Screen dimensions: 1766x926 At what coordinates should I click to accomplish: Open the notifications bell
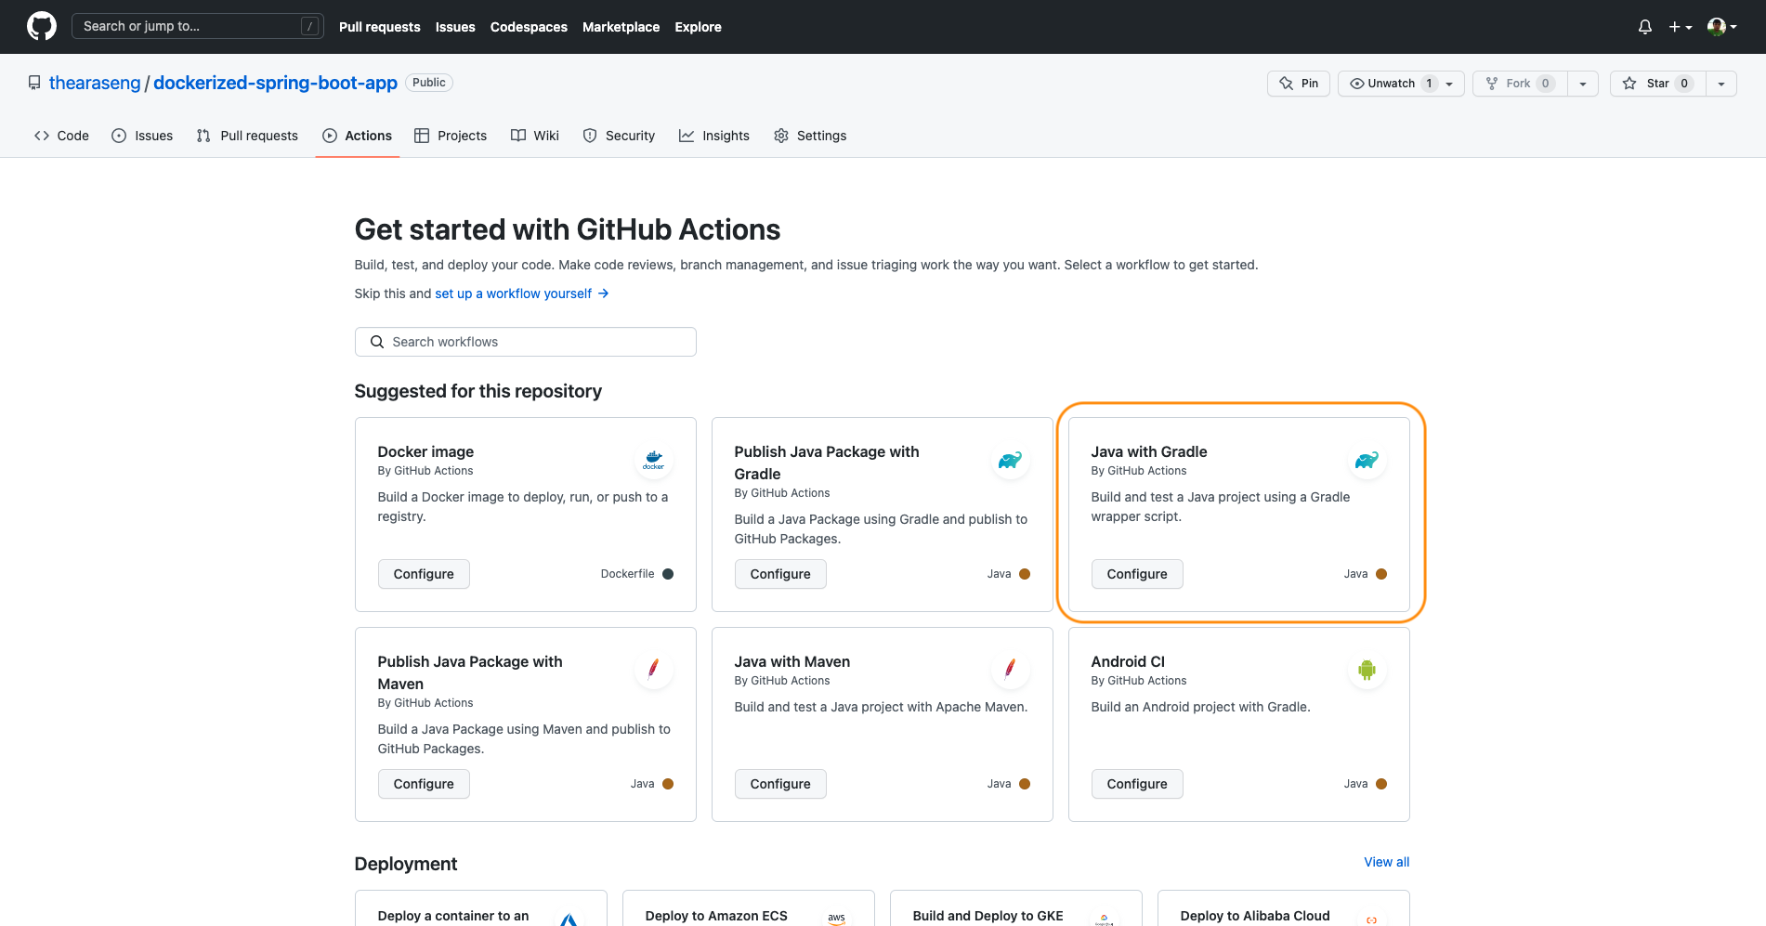[x=1645, y=27]
